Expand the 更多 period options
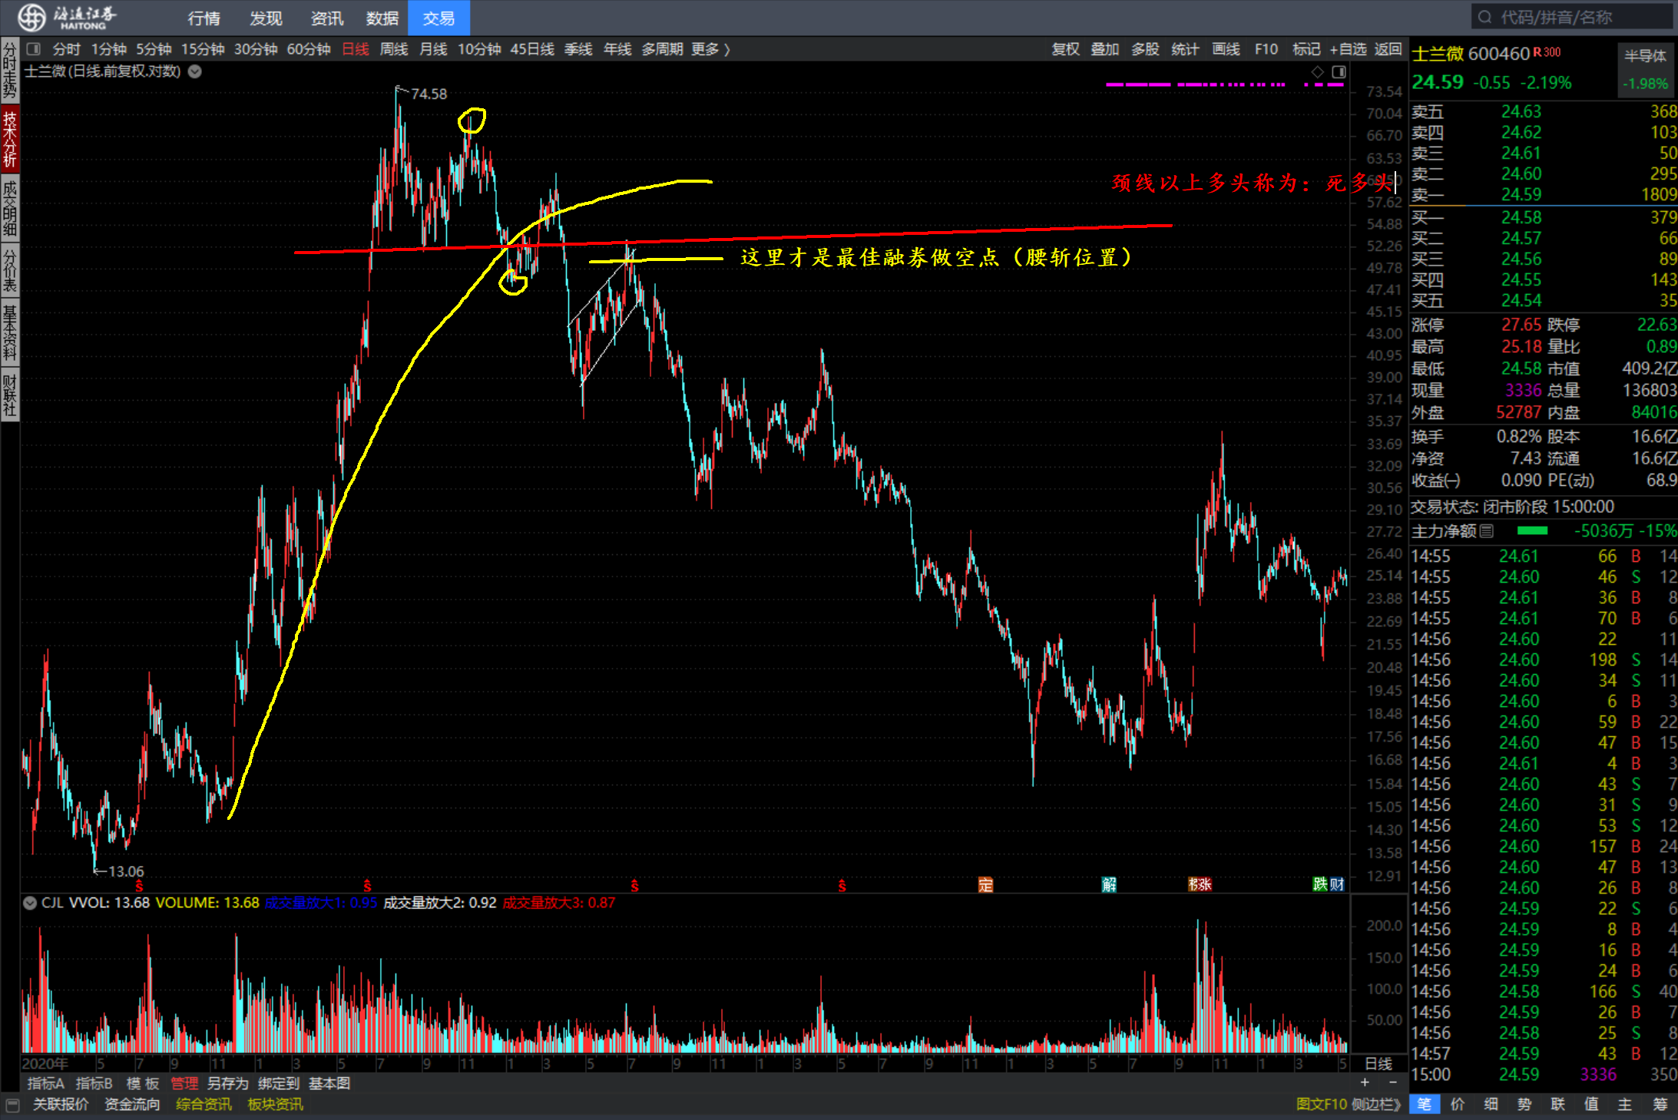This screenshot has width=1678, height=1120. (x=710, y=49)
